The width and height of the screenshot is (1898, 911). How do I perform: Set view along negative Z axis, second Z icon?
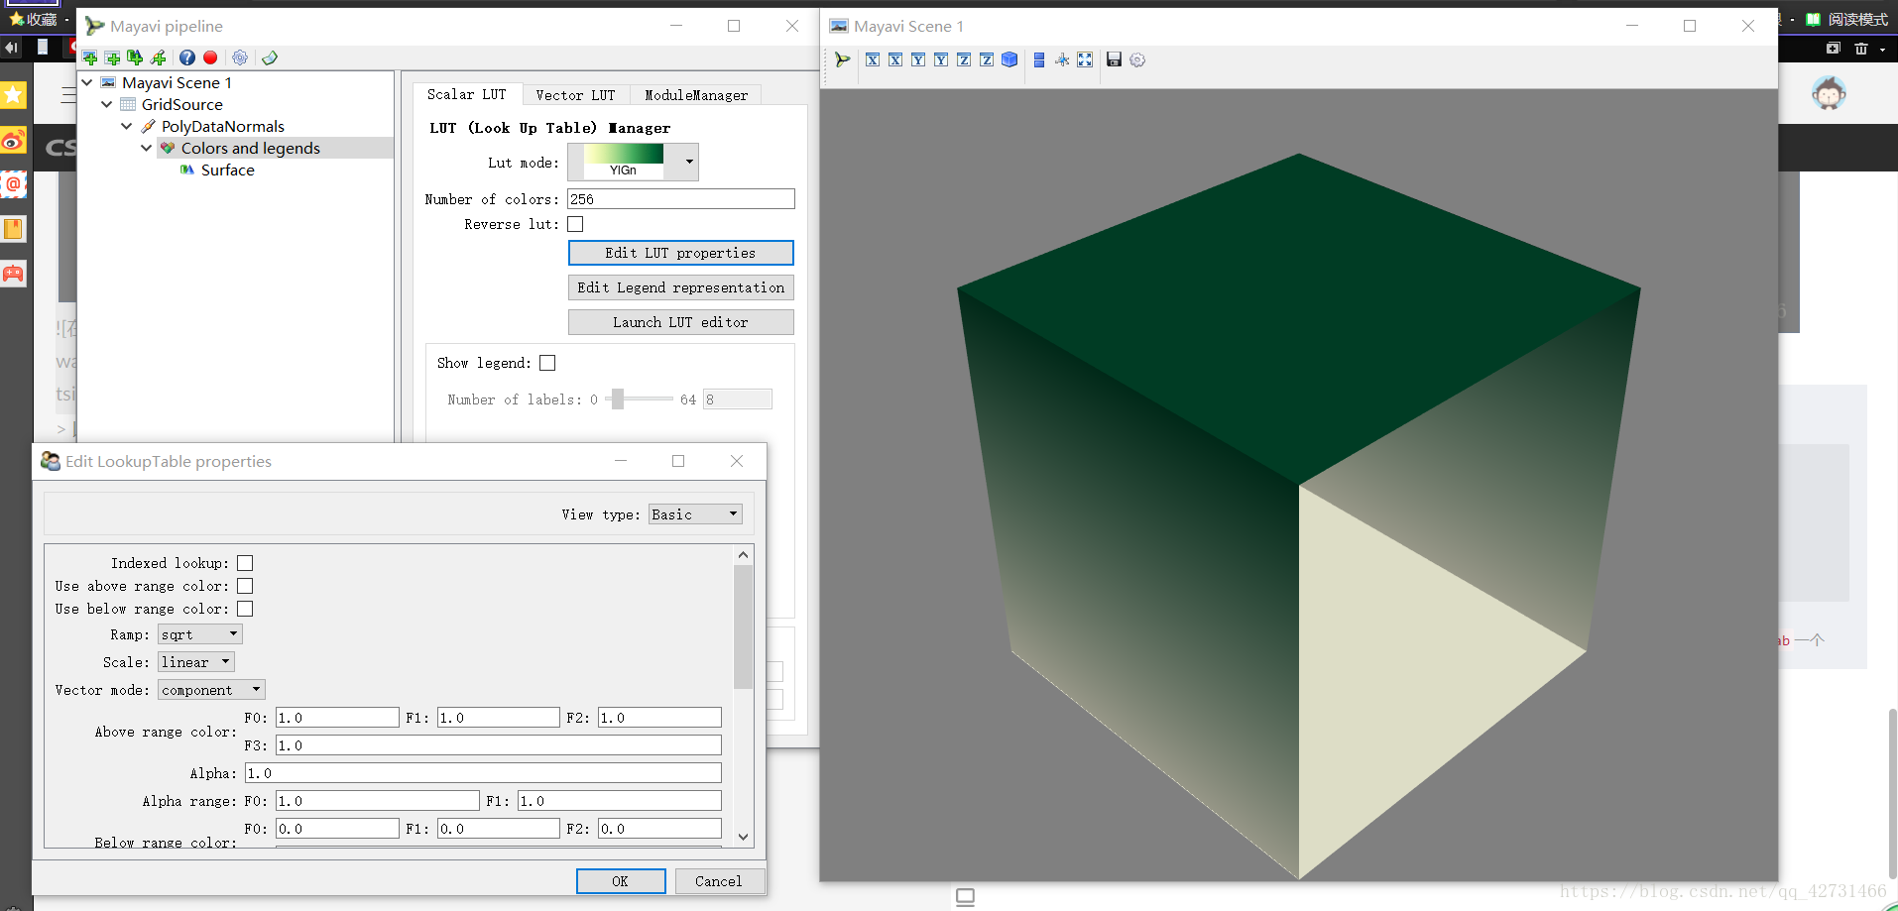tap(987, 60)
